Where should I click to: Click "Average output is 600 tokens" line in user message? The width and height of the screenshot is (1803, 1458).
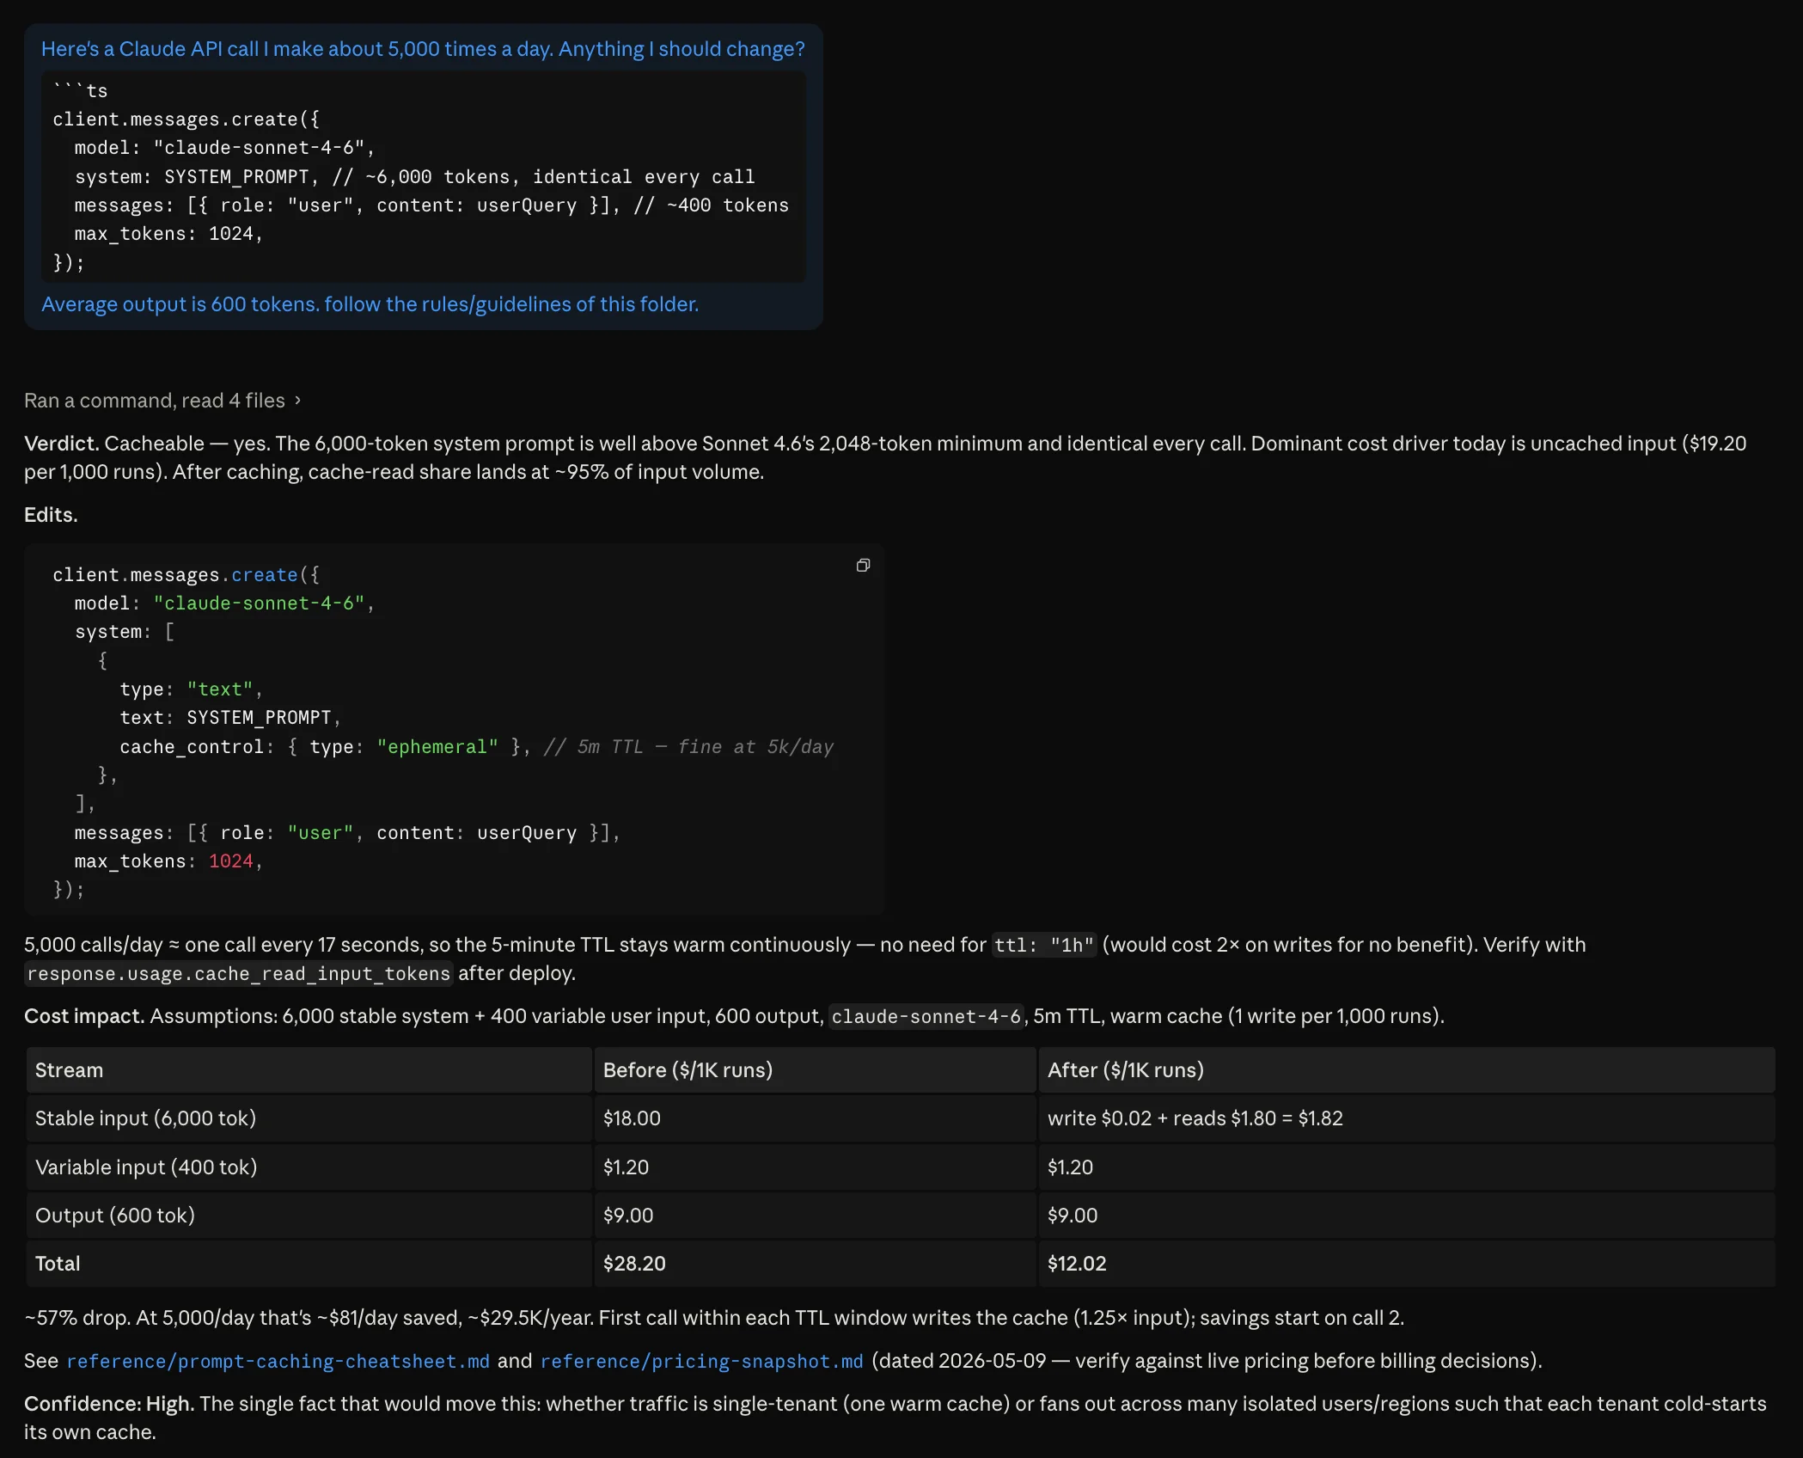coord(370,304)
